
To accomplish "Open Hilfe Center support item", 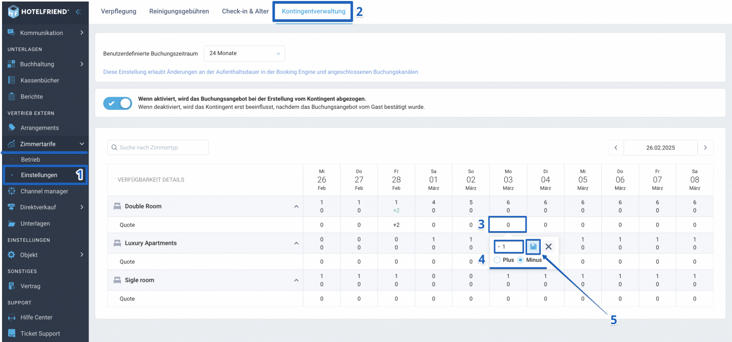I will (36, 317).
